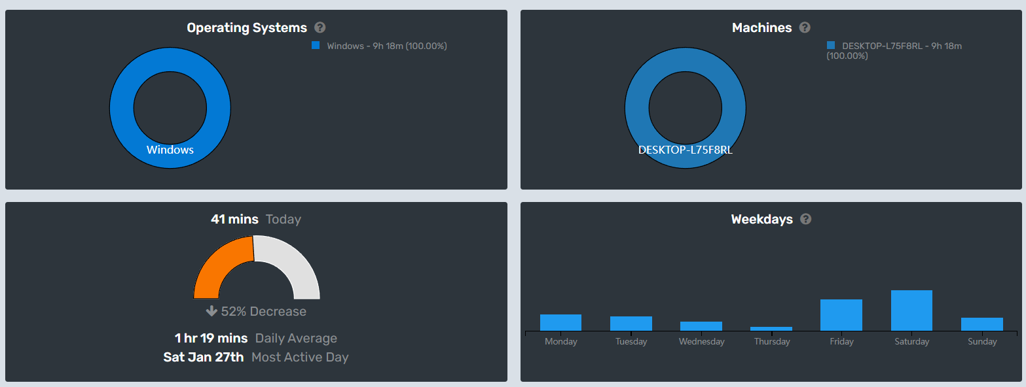Click the 'Daily Average' label

click(296, 338)
